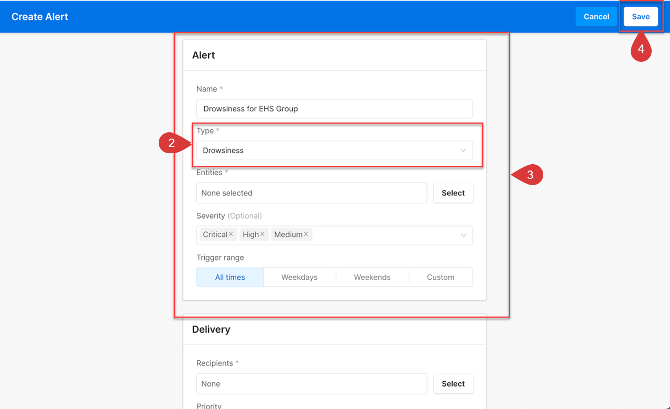Click the Save button

coord(640,17)
